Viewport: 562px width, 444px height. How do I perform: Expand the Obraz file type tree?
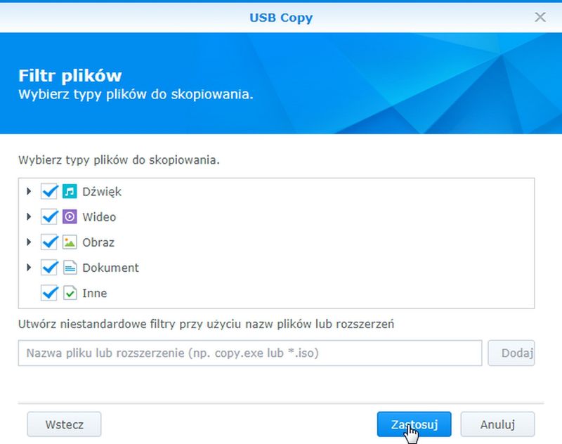29,242
